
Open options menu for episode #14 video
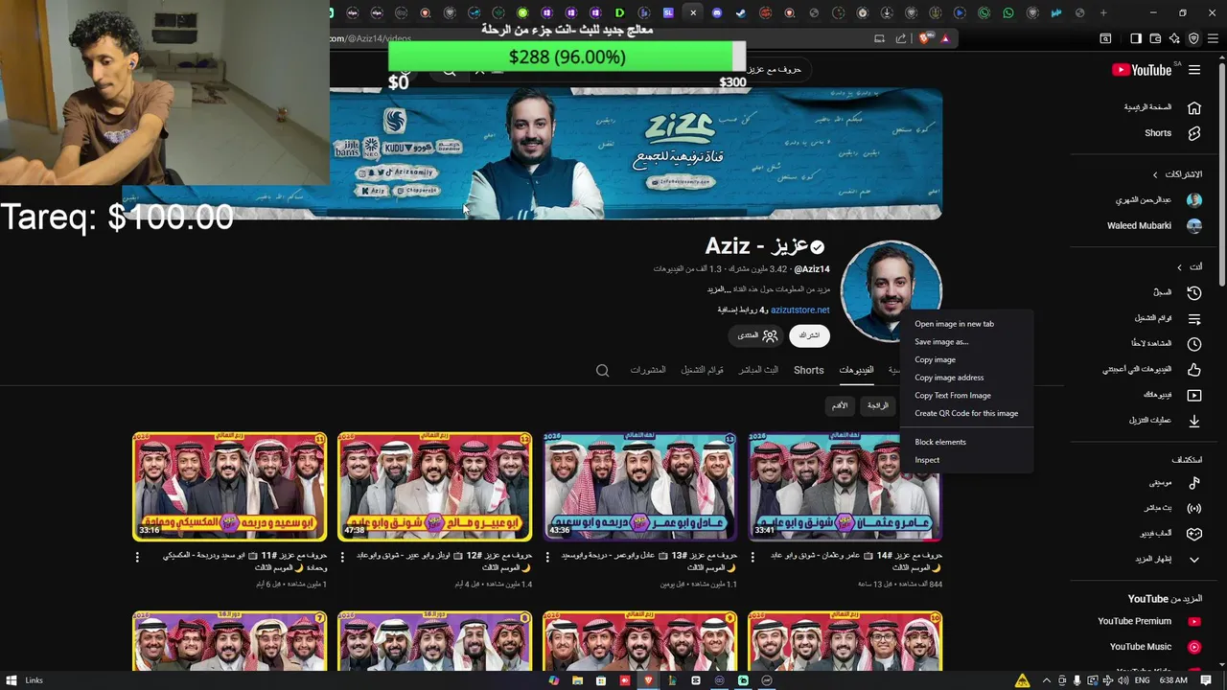(x=752, y=556)
